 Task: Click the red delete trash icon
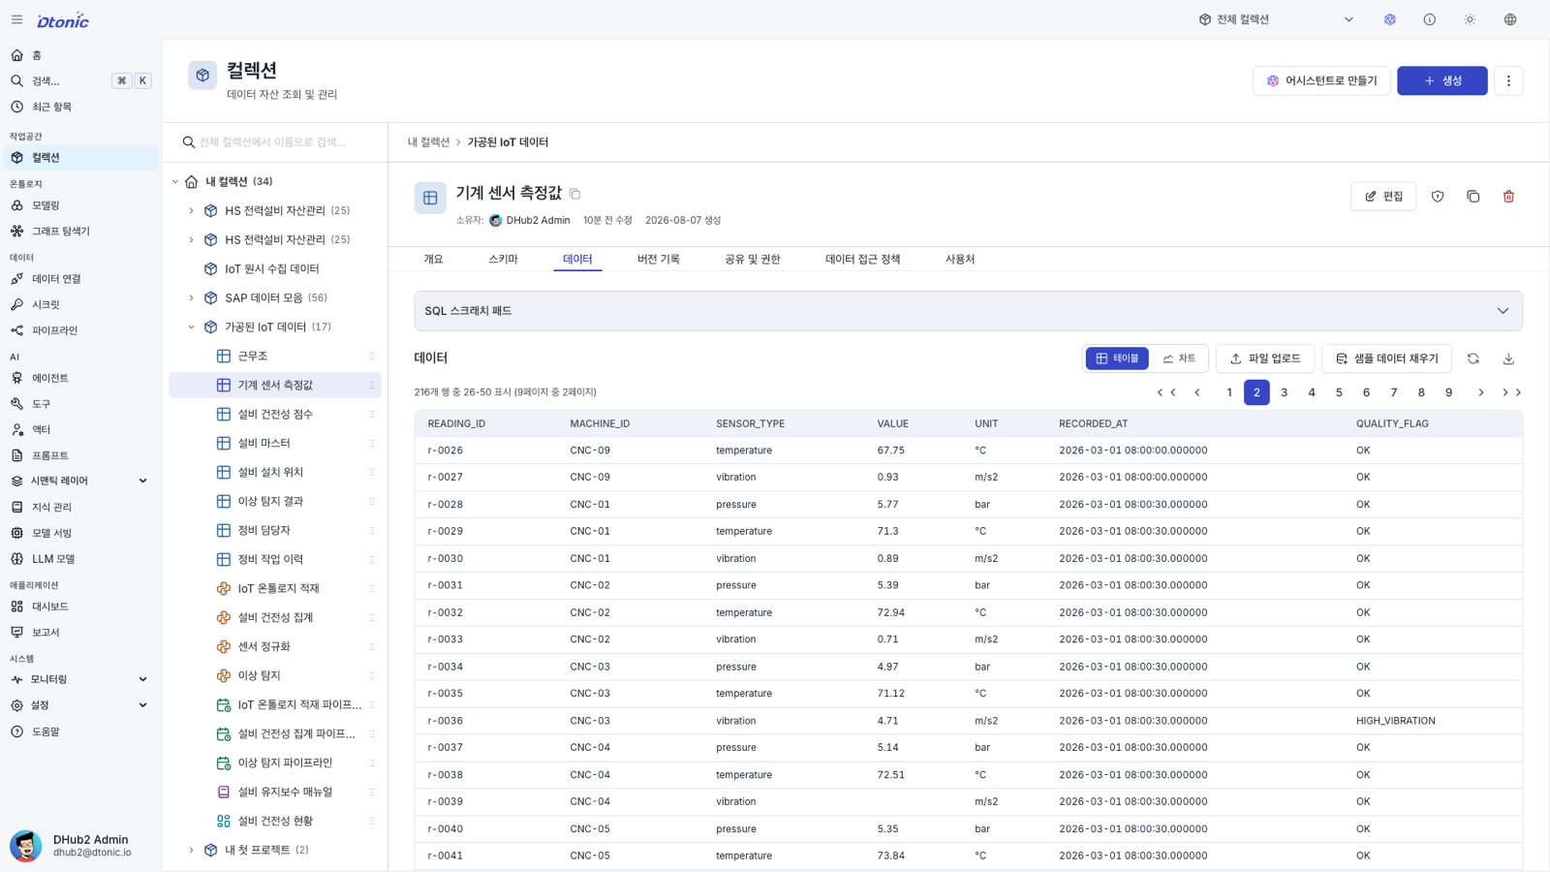(1508, 197)
